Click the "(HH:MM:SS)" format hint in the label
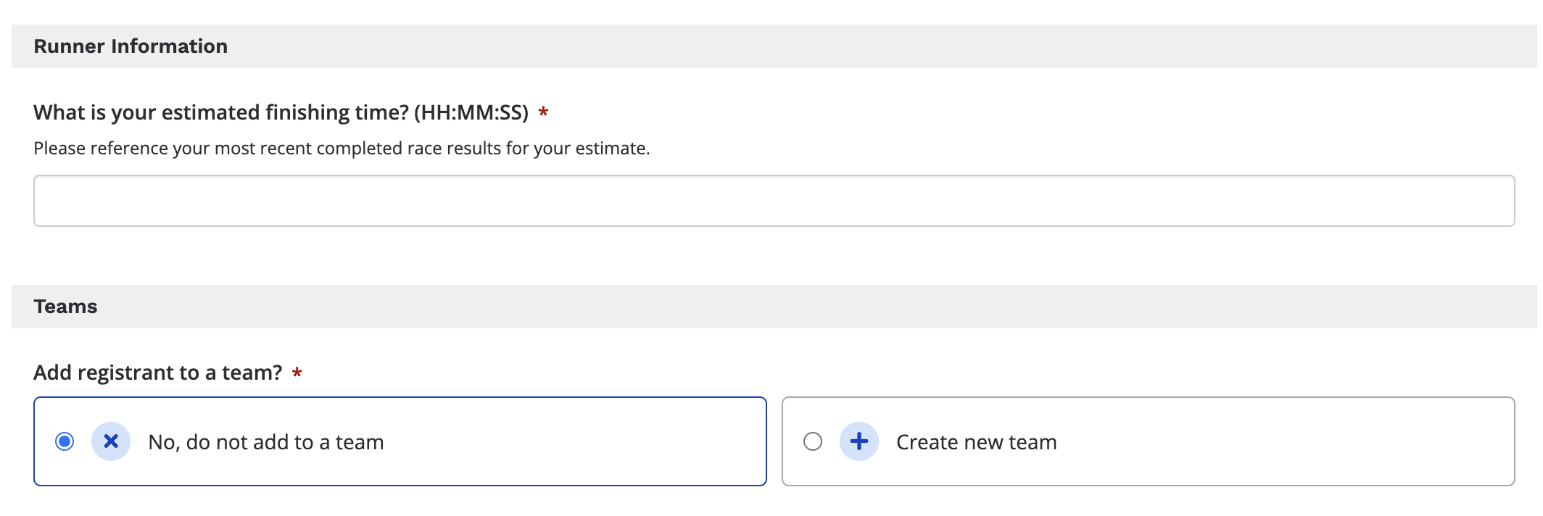Screen dimensions: 1543x516 tap(471, 112)
